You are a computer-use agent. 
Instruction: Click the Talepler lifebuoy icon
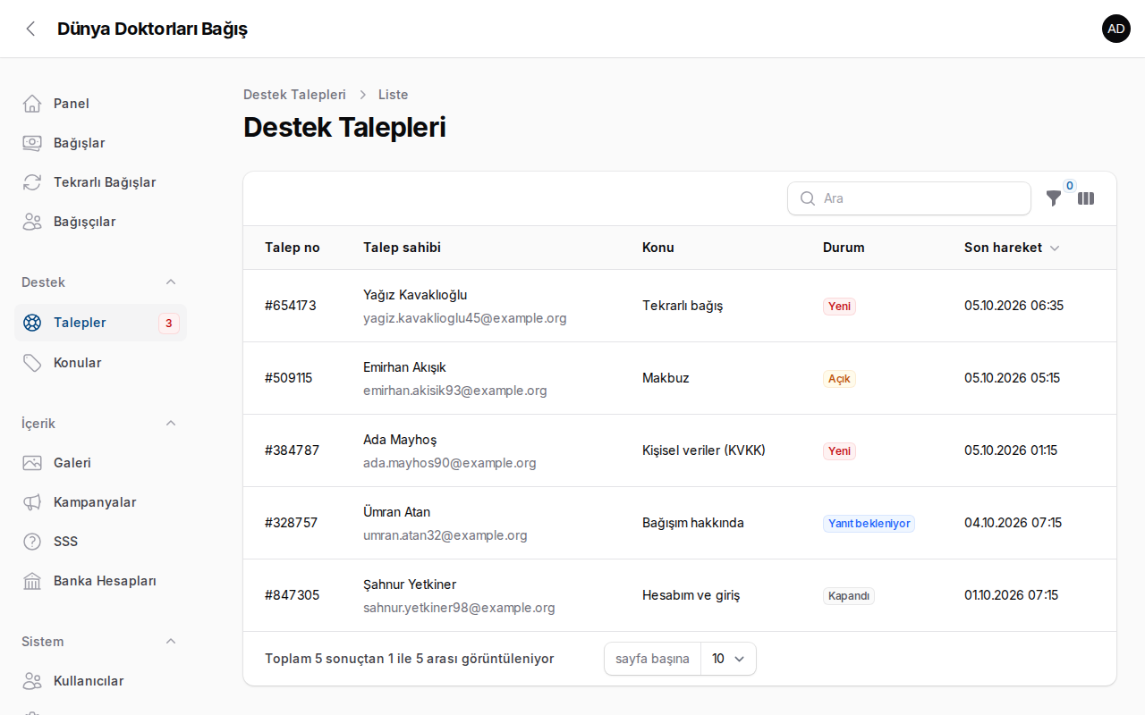coord(32,323)
